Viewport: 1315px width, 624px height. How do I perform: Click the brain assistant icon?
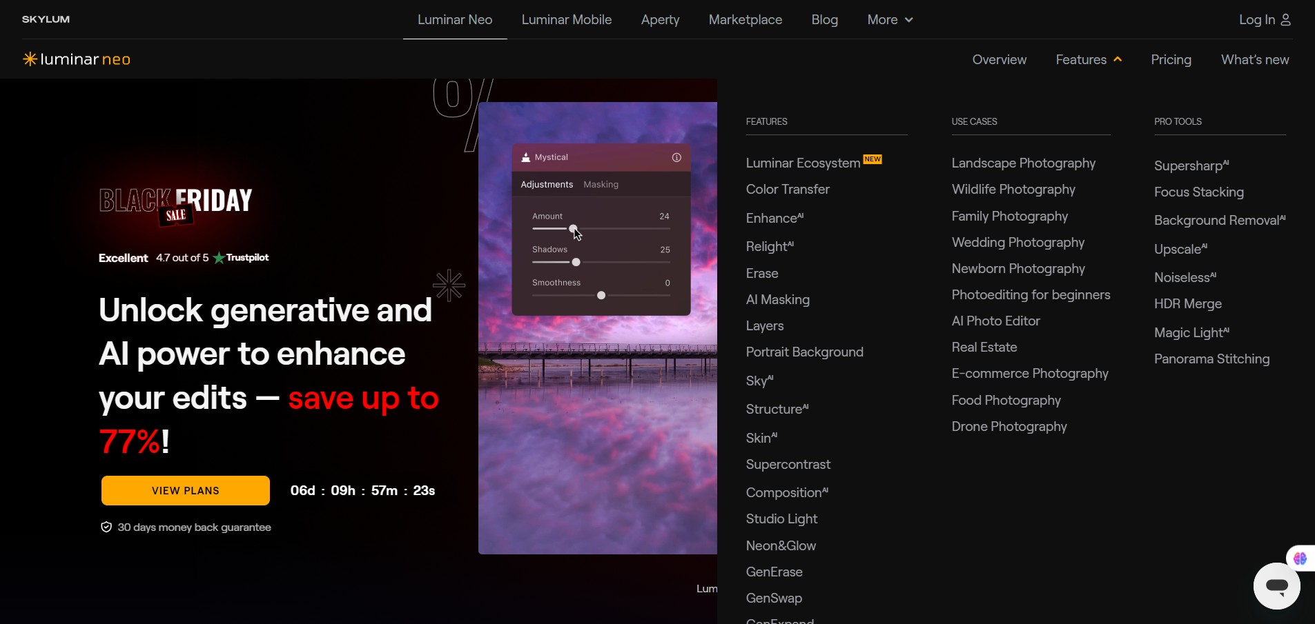tap(1300, 558)
